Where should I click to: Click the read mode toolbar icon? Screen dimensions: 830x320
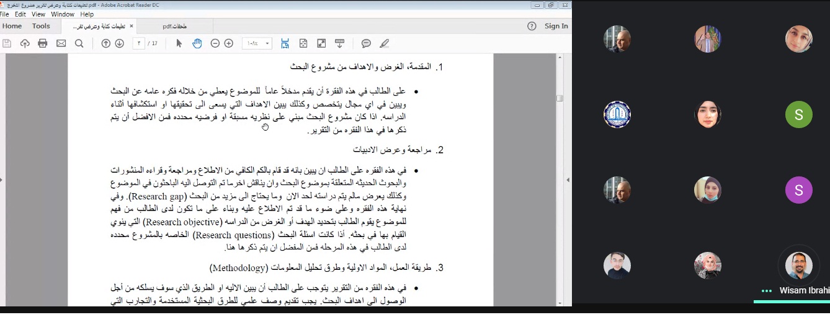339,43
